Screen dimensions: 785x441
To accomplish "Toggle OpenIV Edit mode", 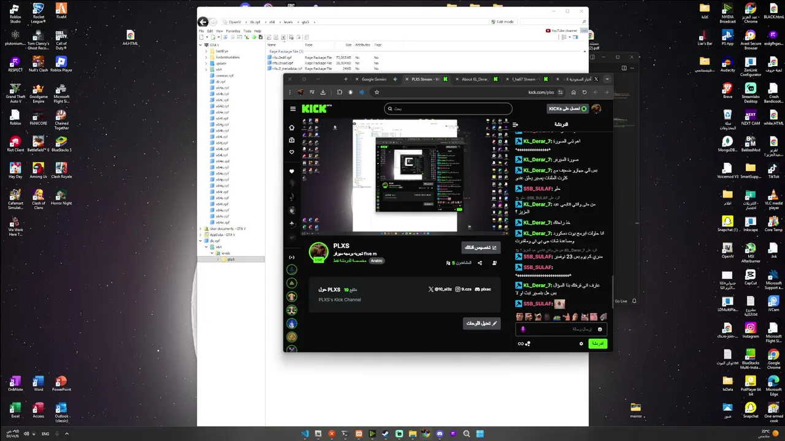I will pos(502,21).
